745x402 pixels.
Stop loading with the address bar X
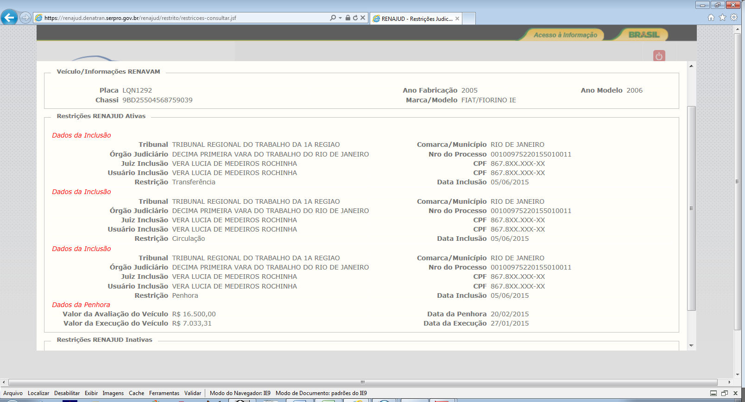[363, 18]
